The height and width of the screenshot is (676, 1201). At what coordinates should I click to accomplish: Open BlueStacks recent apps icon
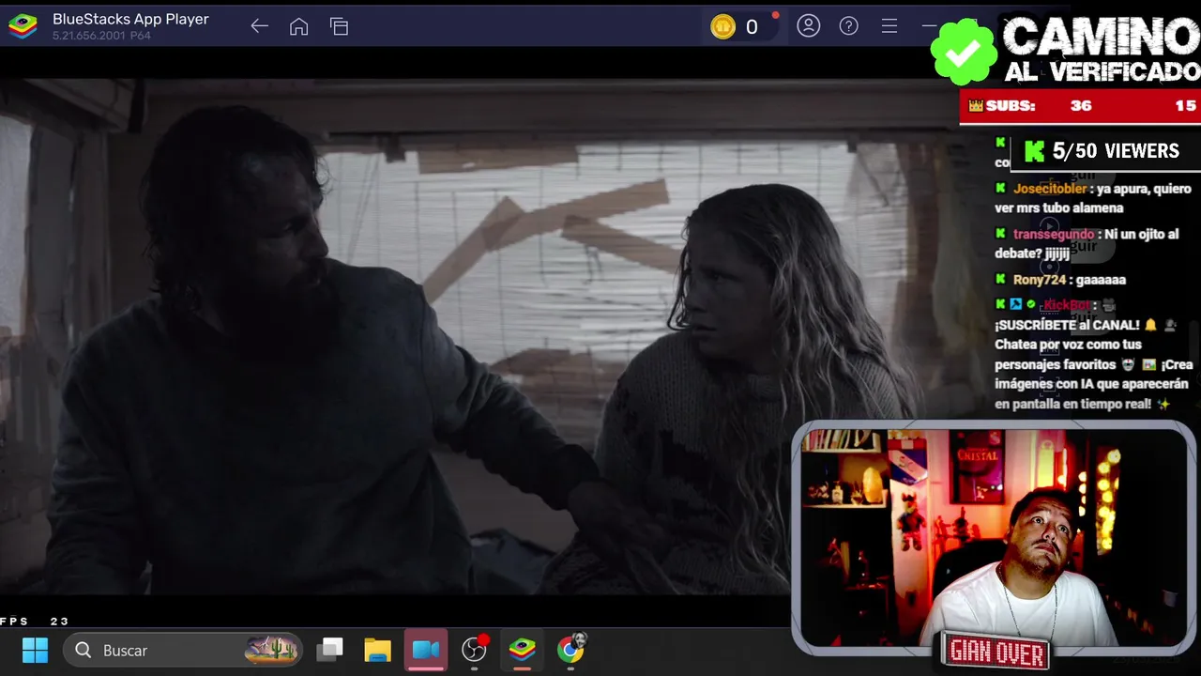tap(339, 26)
